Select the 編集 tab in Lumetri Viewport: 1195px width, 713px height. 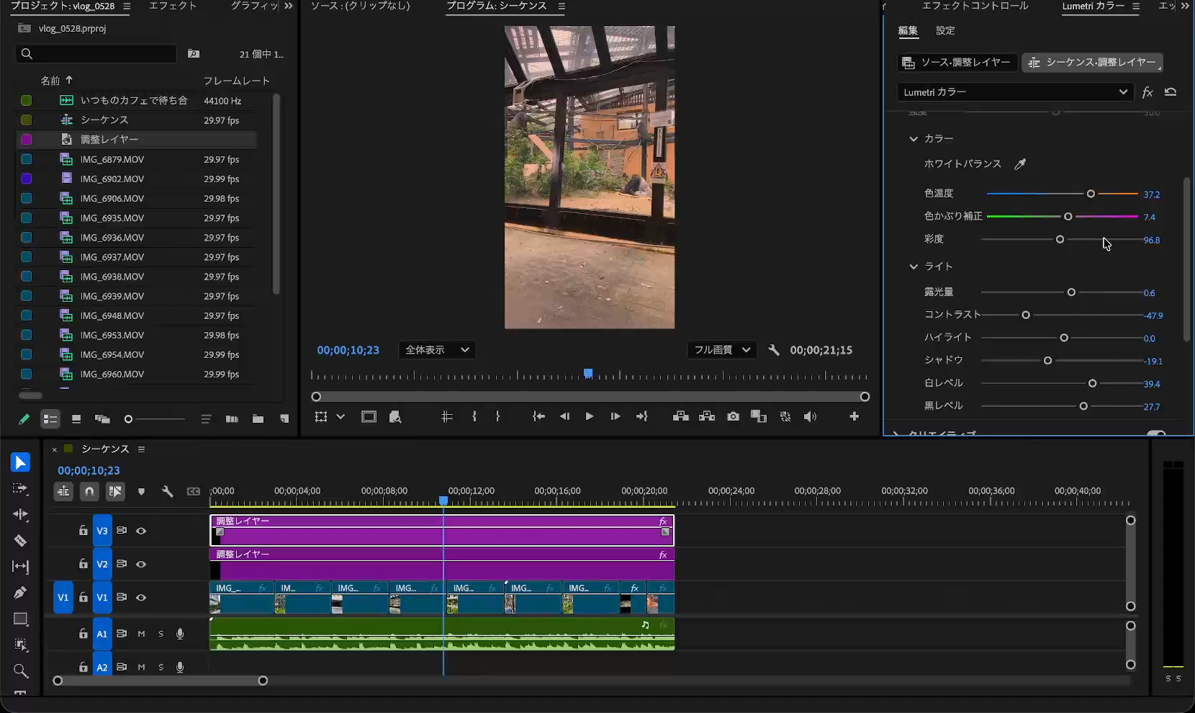click(x=908, y=31)
